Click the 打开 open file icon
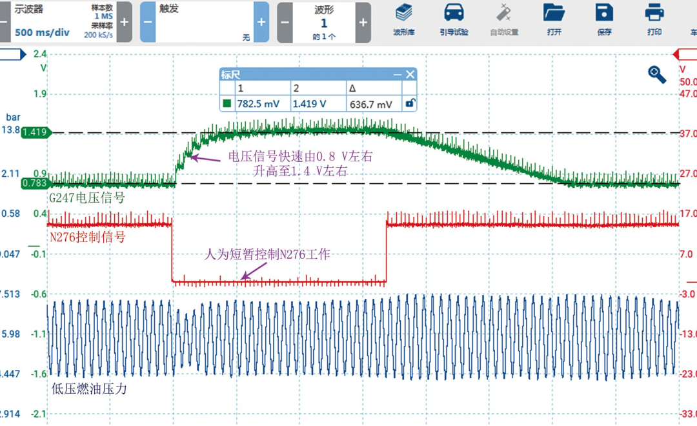Viewport: 697px width, 426px height. click(x=554, y=19)
